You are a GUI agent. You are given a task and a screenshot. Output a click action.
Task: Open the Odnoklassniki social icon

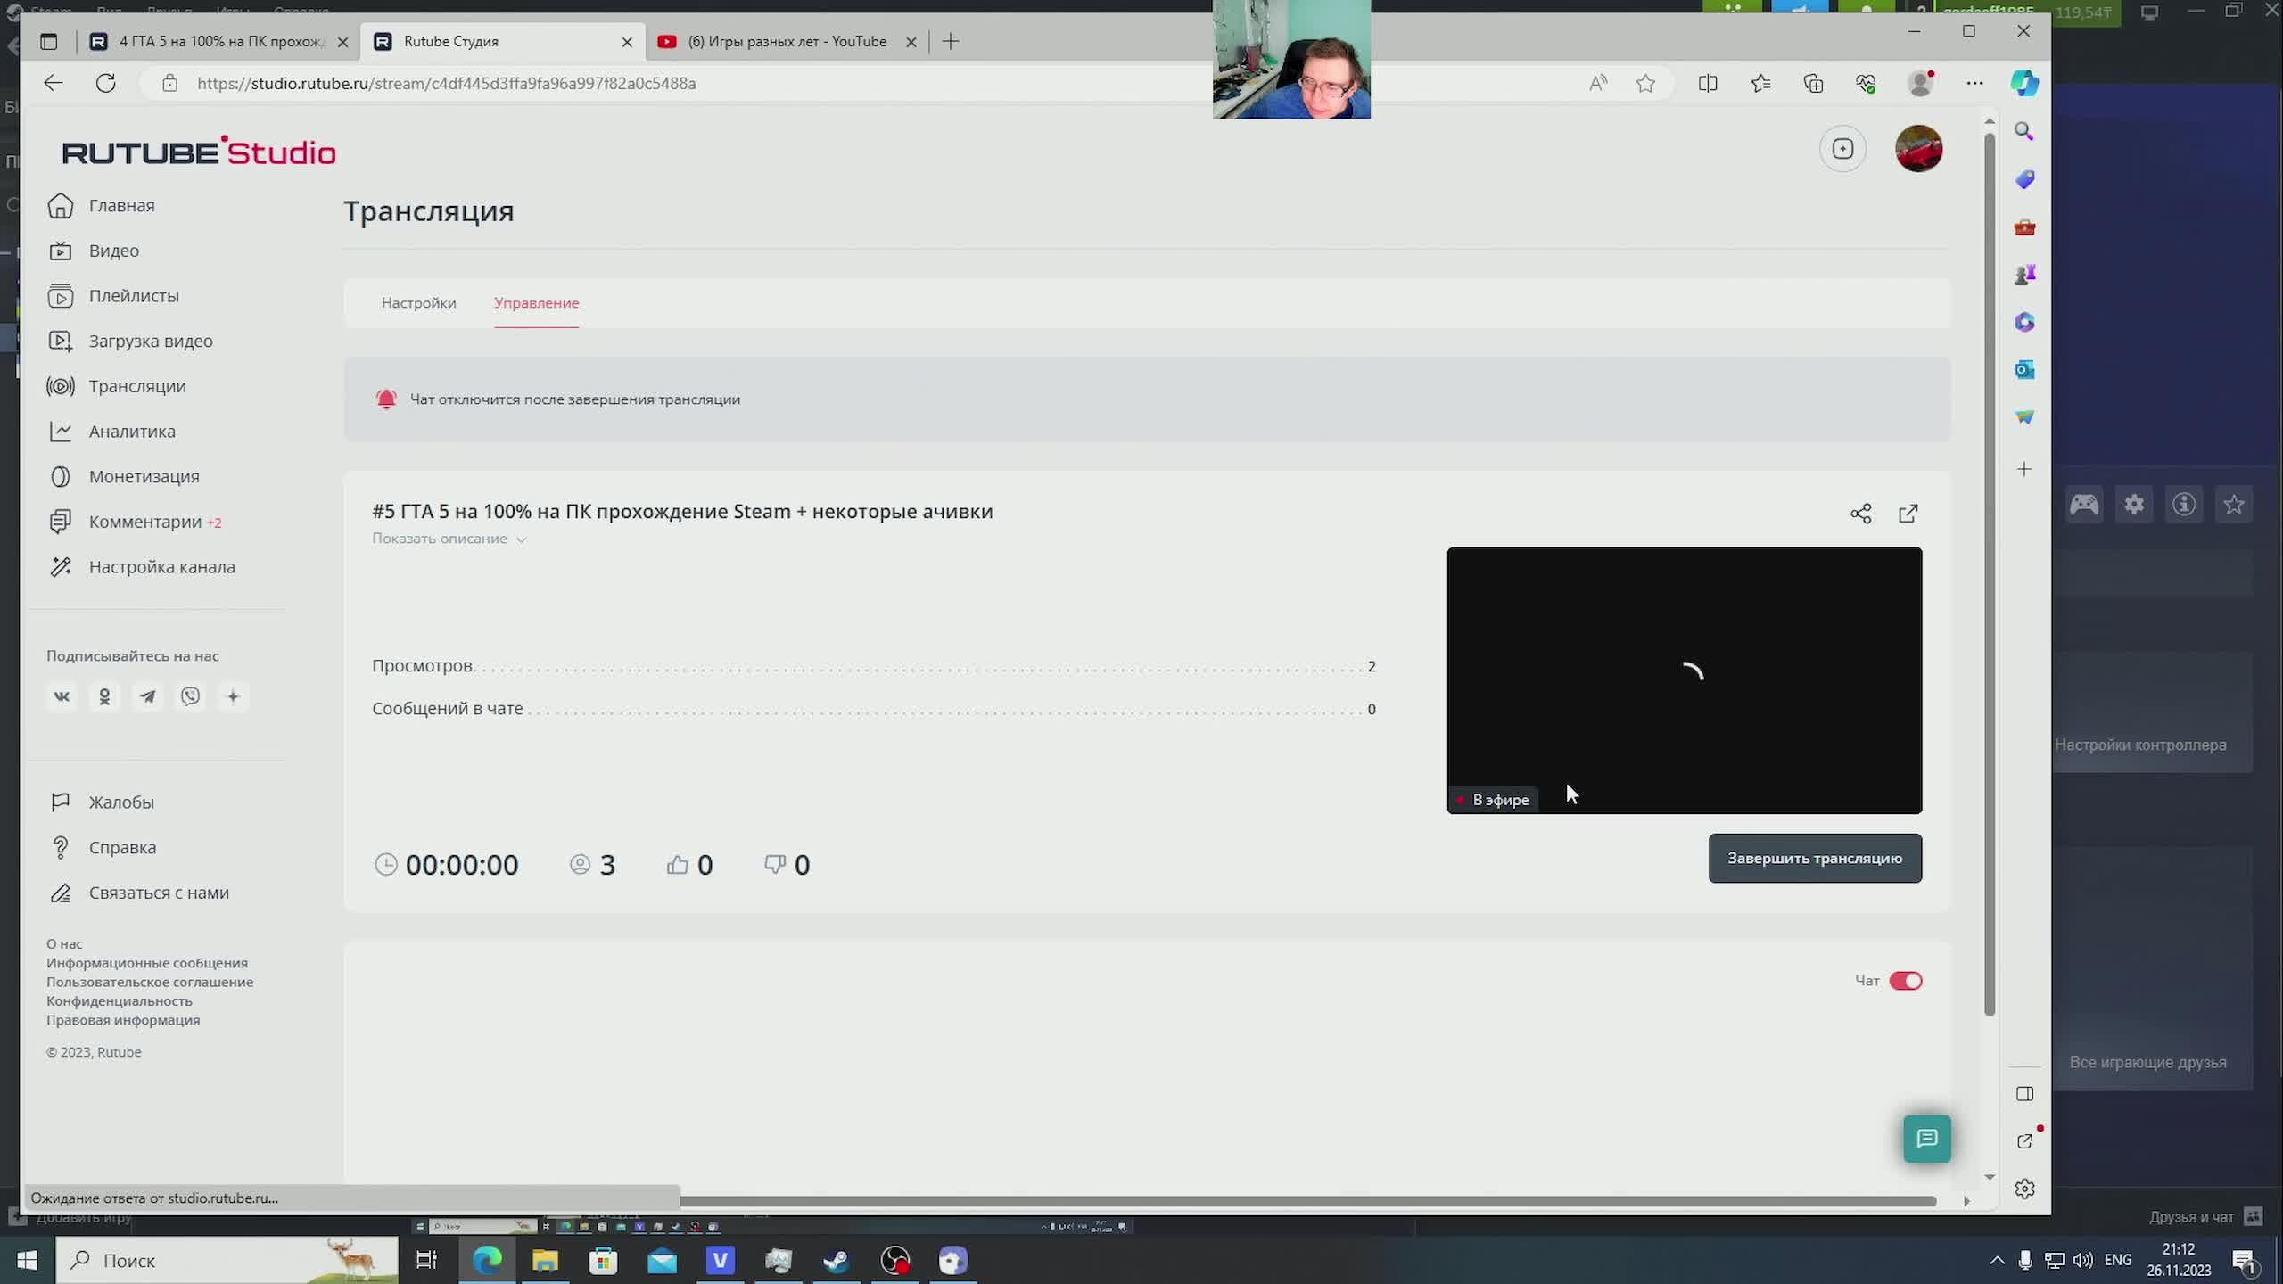[104, 696]
